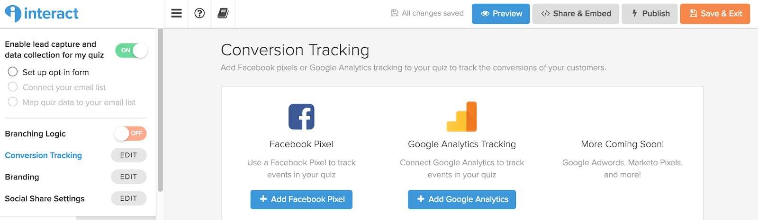This screenshot has height=220, width=758.
Task: Edit Branding settings
Action: [x=128, y=177]
